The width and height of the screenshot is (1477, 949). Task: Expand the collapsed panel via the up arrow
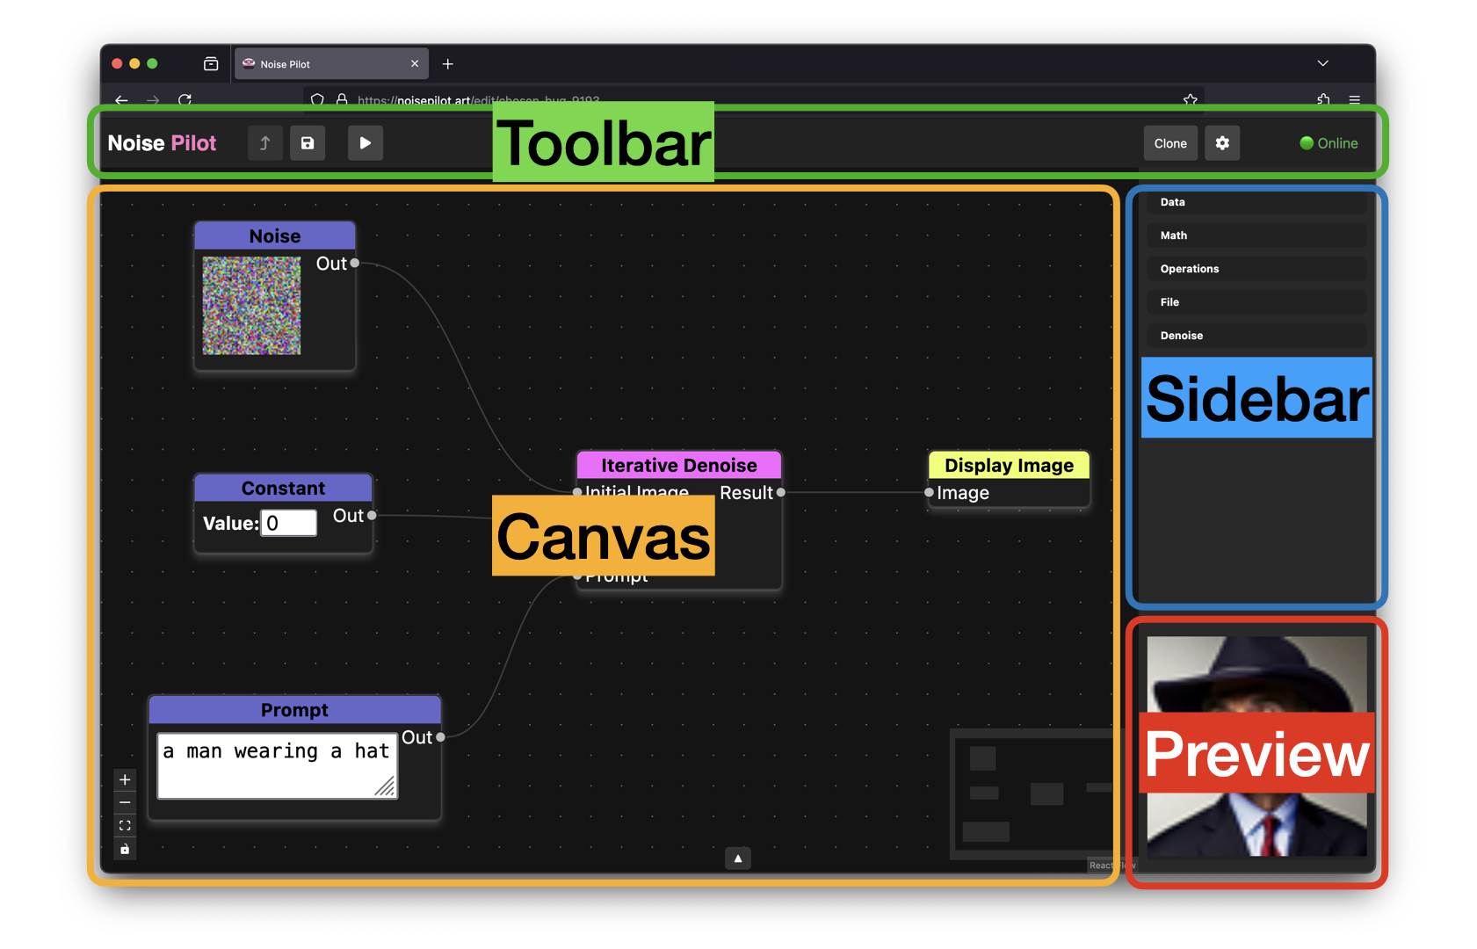coord(738,858)
